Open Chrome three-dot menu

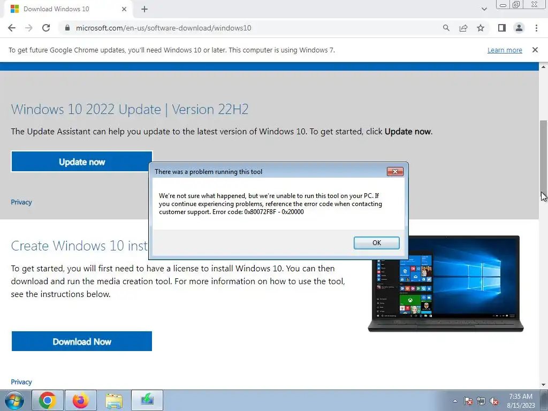point(536,28)
